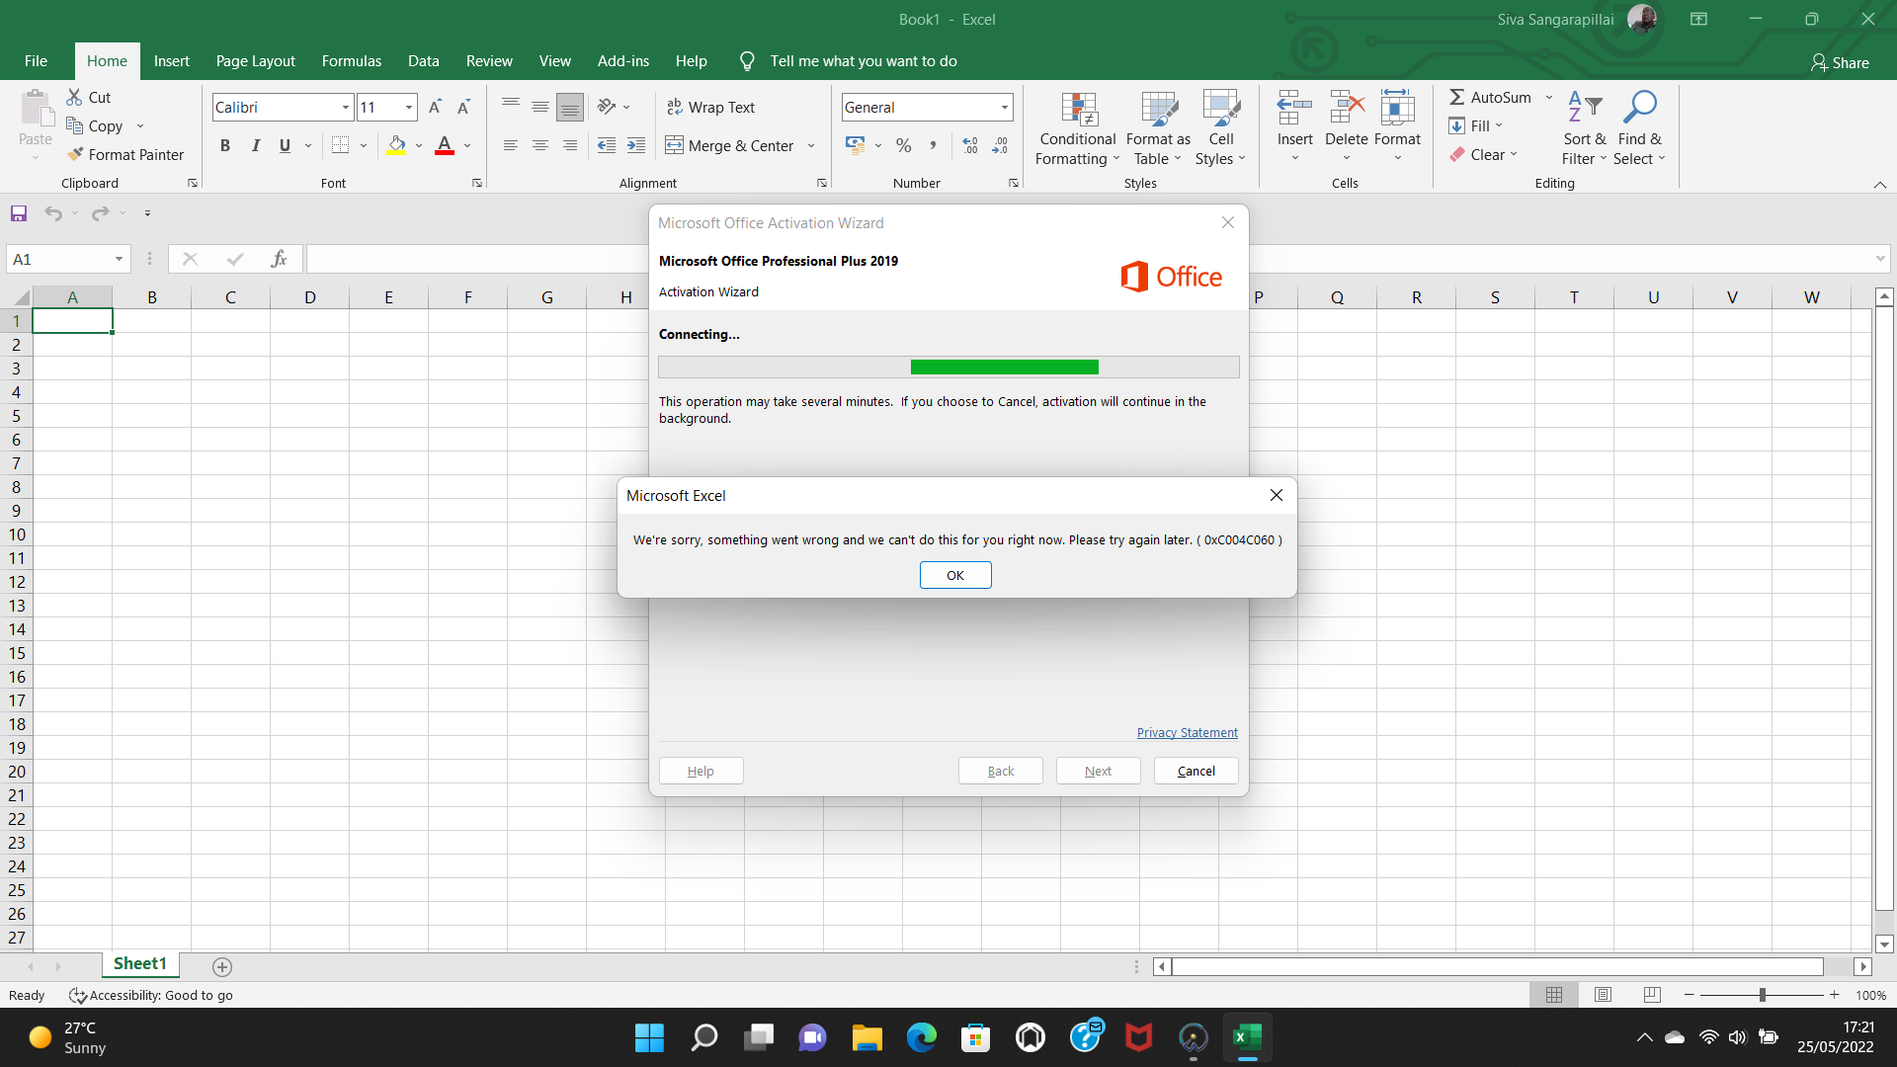Open the Privacy Statement link

[1187, 732]
